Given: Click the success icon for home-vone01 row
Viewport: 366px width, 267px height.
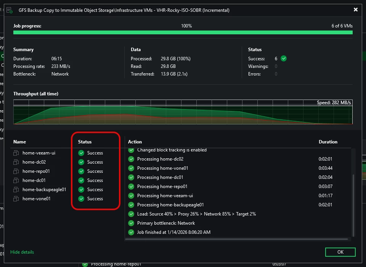Looking at the screenshot, I should [81, 199].
